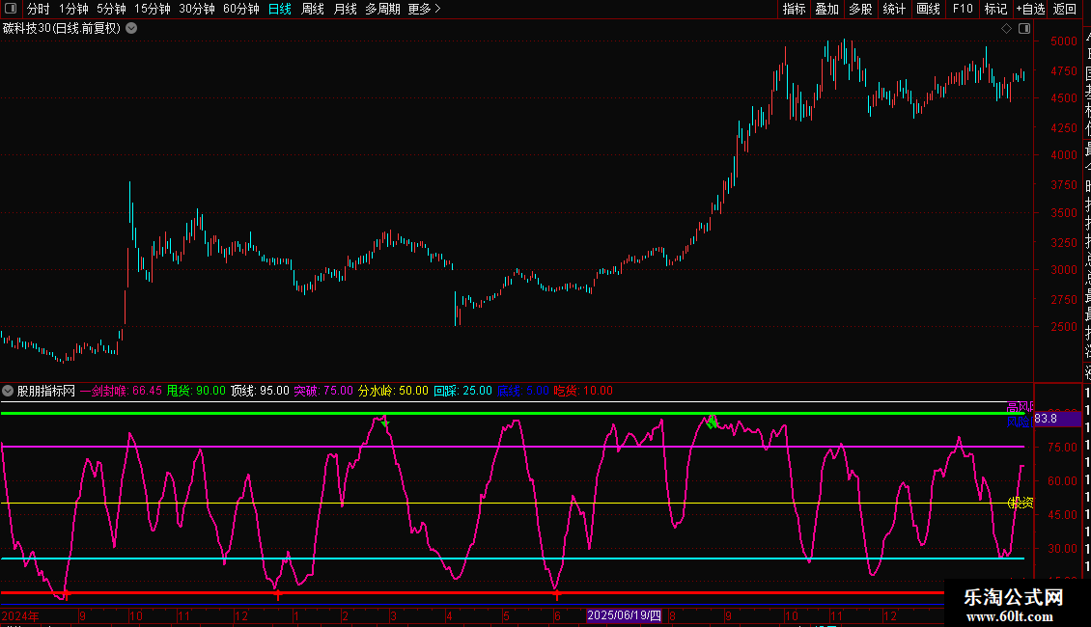Expand the 更多 periods menu
1091x627 pixels.
[x=424, y=9]
